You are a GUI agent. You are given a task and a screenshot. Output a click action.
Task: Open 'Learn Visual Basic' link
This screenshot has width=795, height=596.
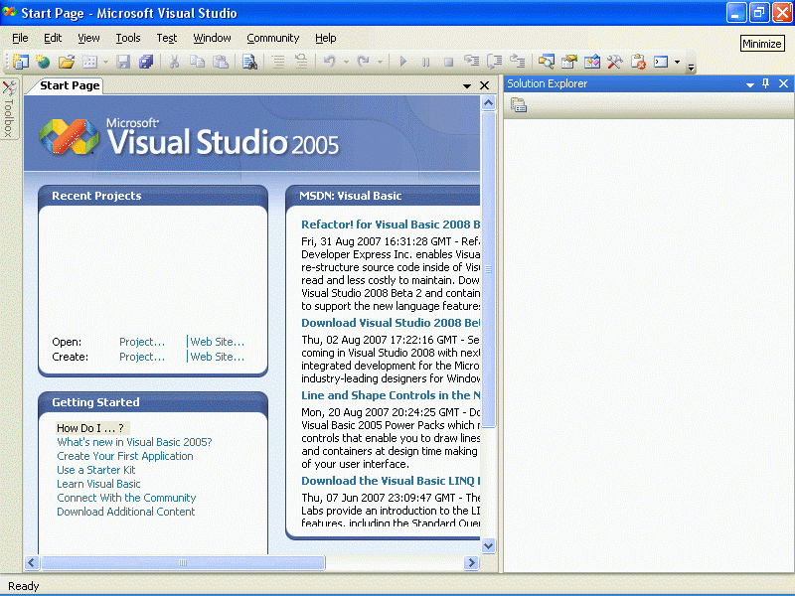[x=98, y=484]
